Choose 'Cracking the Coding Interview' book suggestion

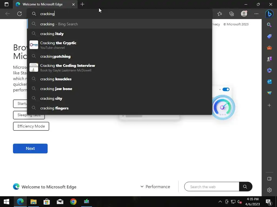tap(120, 68)
